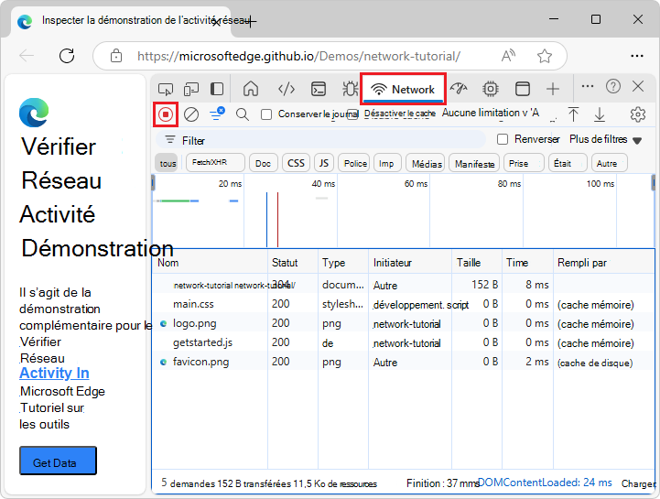This screenshot has width=660, height=499.
Task: Open DevTools customize ellipsis menu
Action: (587, 86)
